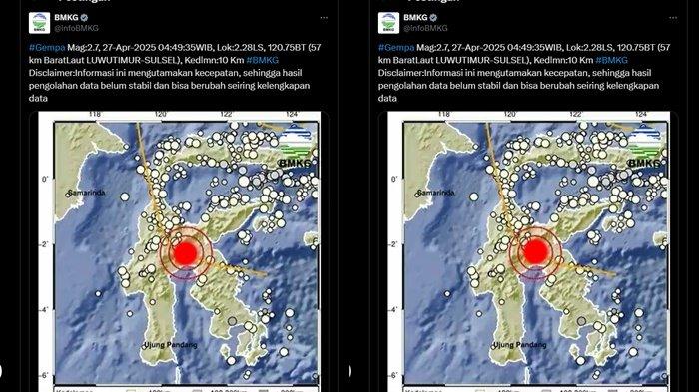Click Ujung Pandang label on left map
The height and width of the screenshot is (392, 699).
tap(171, 345)
